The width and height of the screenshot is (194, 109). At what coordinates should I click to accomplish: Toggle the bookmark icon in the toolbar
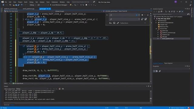pyautogui.click(x=86, y=5)
